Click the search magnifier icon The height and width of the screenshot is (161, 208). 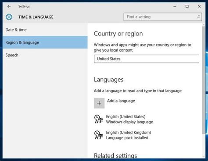tap(198, 17)
